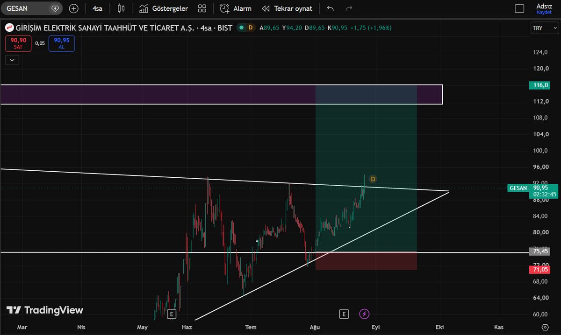The image size is (561, 335).
Task: Click the red 90,90 SAT sell button
Action: [x=19, y=43]
